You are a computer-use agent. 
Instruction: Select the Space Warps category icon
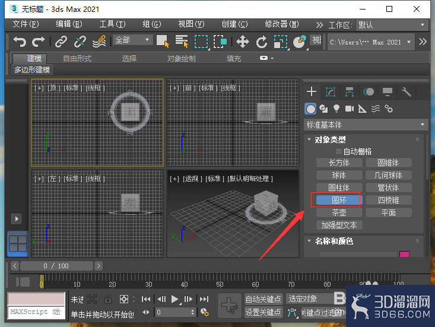[x=375, y=109]
